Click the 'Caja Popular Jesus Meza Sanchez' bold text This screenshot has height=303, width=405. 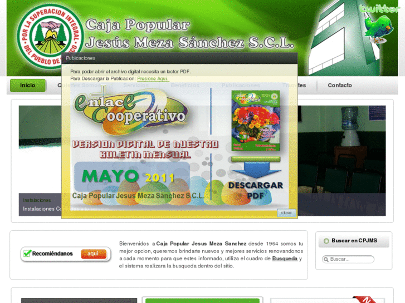pos(201,244)
